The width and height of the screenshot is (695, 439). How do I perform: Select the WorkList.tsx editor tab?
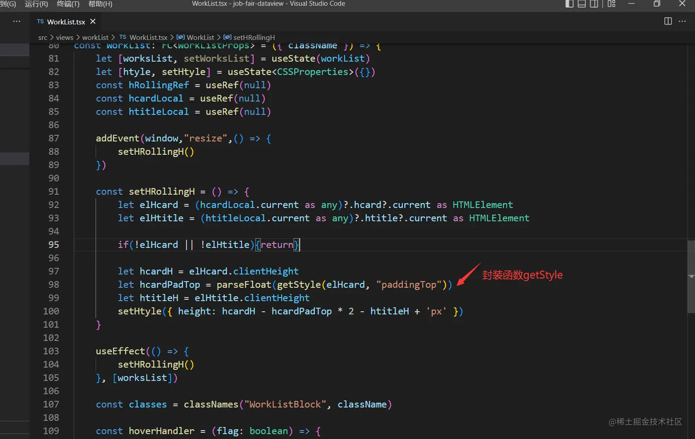click(x=66, y=22)
